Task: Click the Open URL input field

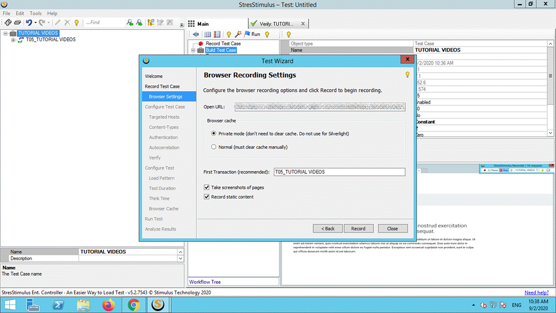Action: pyautogui.click(x=320, y=107)
